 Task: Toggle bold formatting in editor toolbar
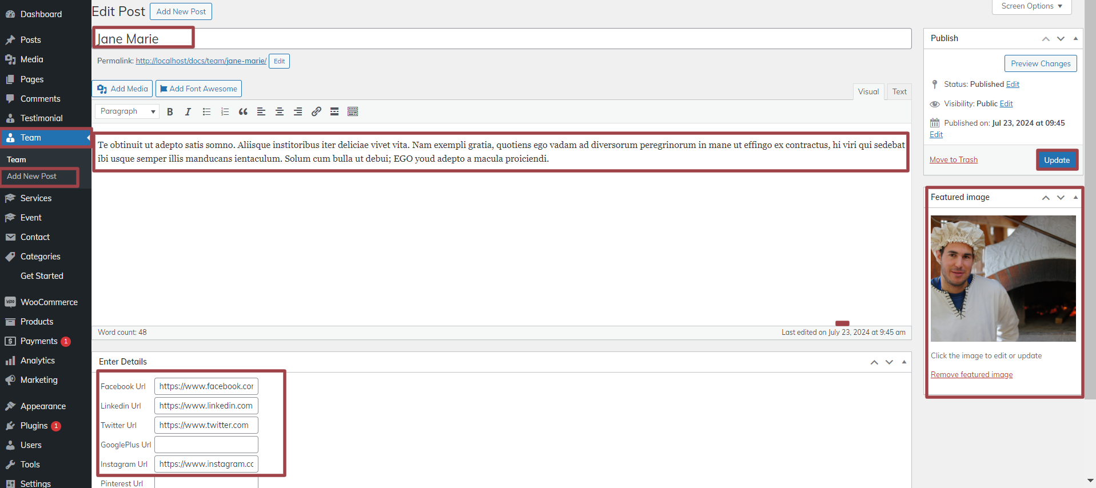pyautogui.click(x=170, y=111)
